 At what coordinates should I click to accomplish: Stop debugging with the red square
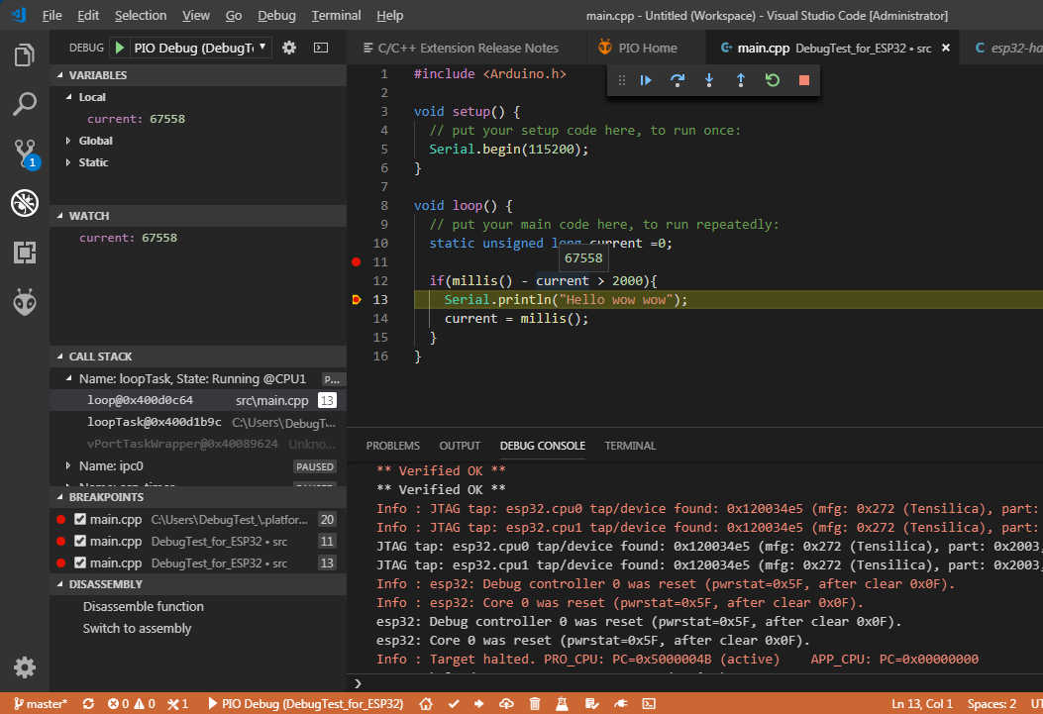(x=804, y=80)
